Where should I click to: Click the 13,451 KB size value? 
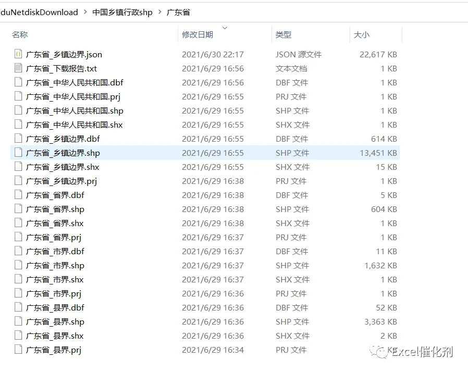(x=378, y=153)
